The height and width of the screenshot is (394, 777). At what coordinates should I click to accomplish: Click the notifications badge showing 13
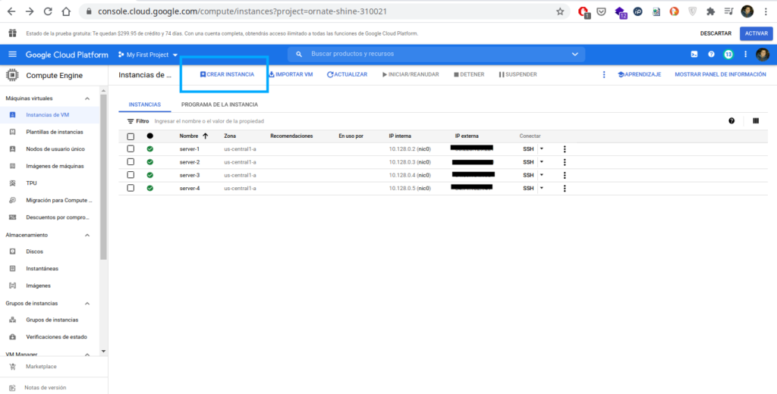point(728,55)
